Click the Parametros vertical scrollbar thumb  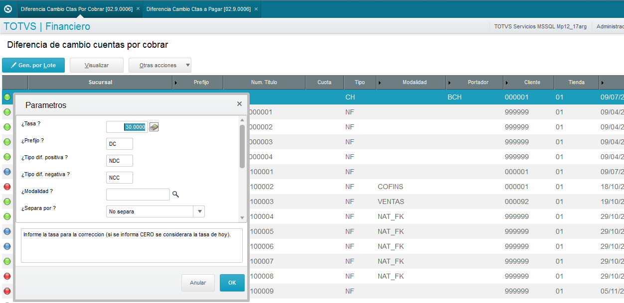click(x=242, y=146)
